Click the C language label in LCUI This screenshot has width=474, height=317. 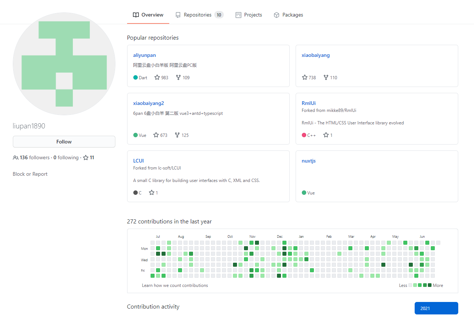pyautogui.click(x=140, y=193)
